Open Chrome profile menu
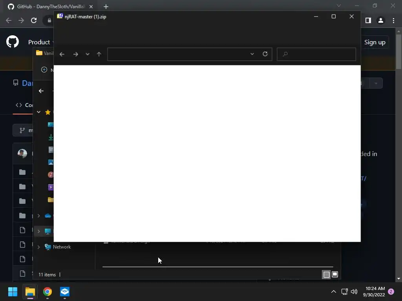Screen dimensions: 402x301 381,20
